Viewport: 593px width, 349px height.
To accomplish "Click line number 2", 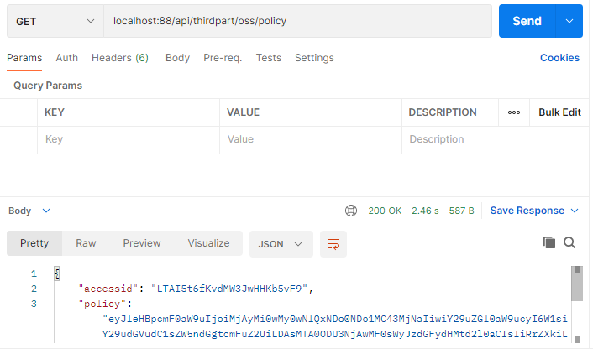I will [34, 289].
